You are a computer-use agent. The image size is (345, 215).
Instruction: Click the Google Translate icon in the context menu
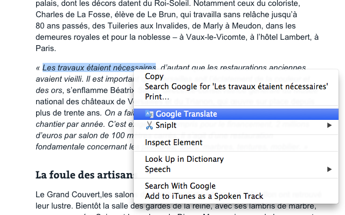pyautogui.click(x=149, y=114)
